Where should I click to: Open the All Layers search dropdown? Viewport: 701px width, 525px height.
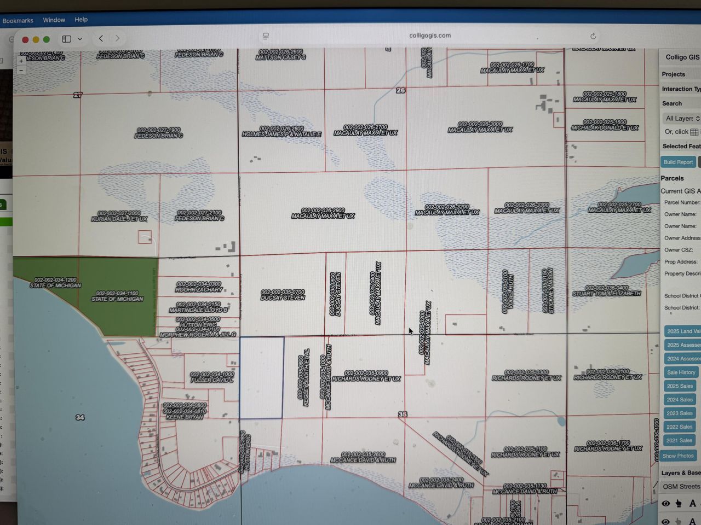(x=682, y=119)
